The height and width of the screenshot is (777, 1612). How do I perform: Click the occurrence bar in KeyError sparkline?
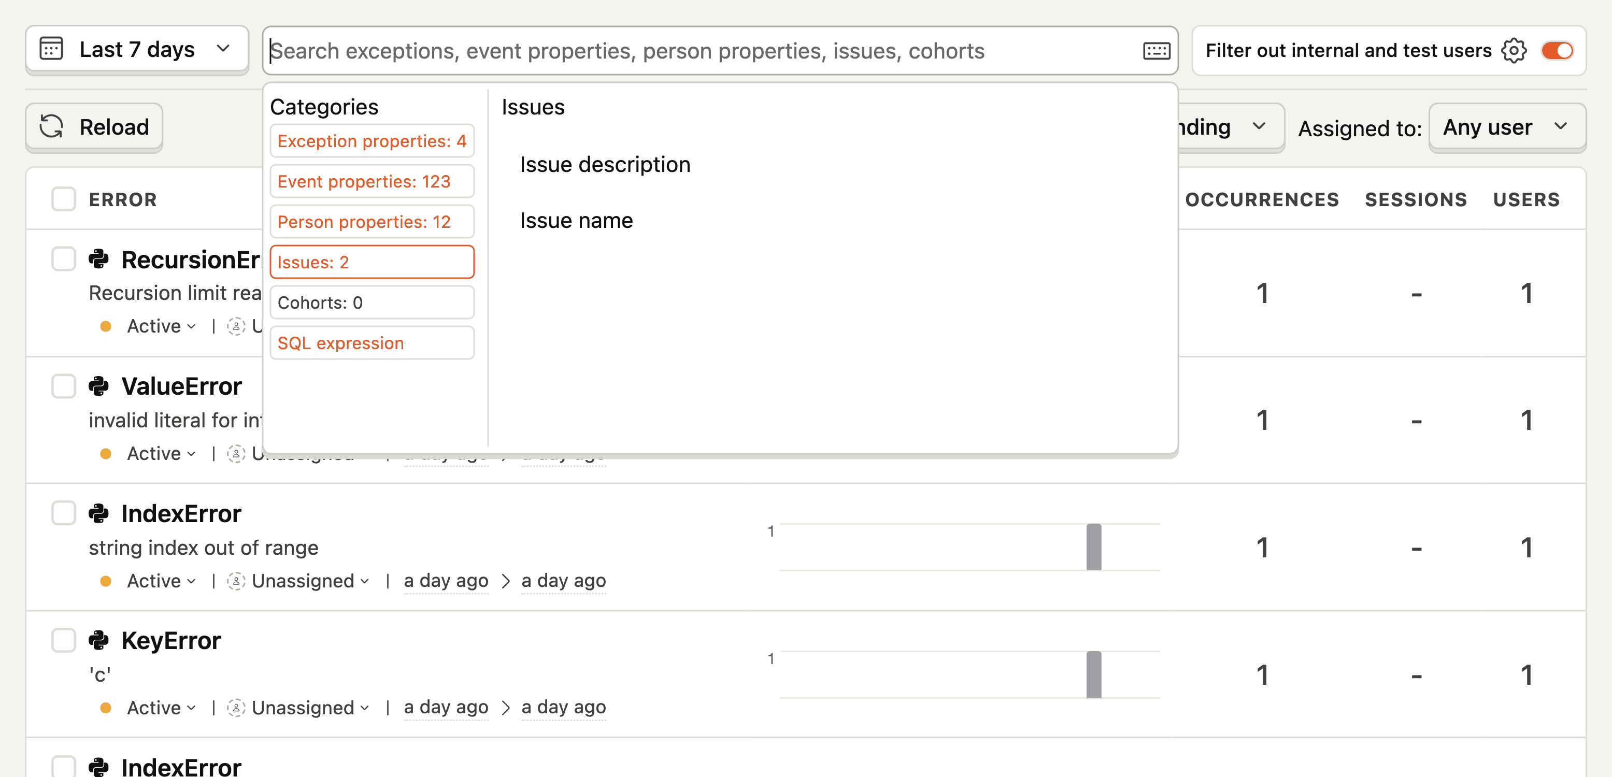click(x=1094, y=674)
